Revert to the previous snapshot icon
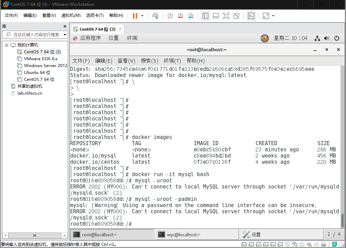The width and height of the screenshot is (346, 248). tap(180, 16)
